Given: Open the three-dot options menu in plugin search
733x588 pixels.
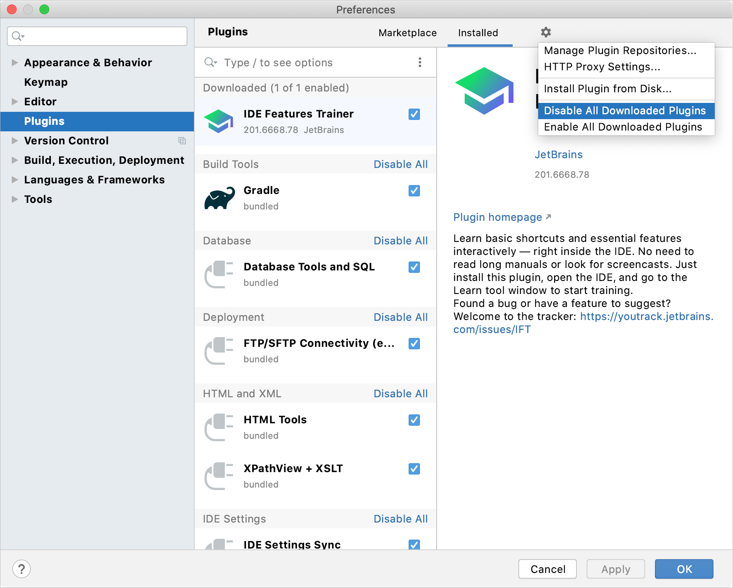Looking at the screenshot, I should (x=420, y=62).
